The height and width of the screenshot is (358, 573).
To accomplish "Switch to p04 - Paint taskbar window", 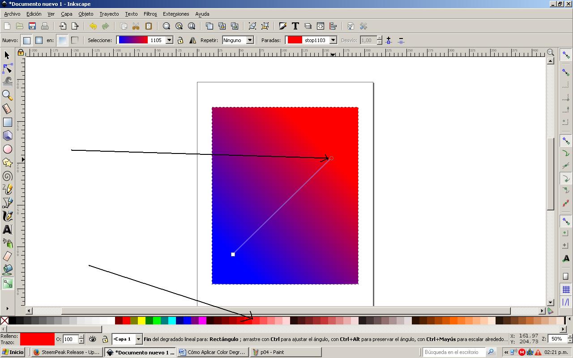I will [286, 352].
